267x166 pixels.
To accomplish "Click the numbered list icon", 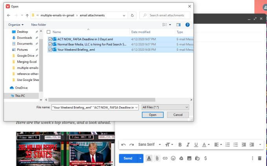I will tap(228, 145).
